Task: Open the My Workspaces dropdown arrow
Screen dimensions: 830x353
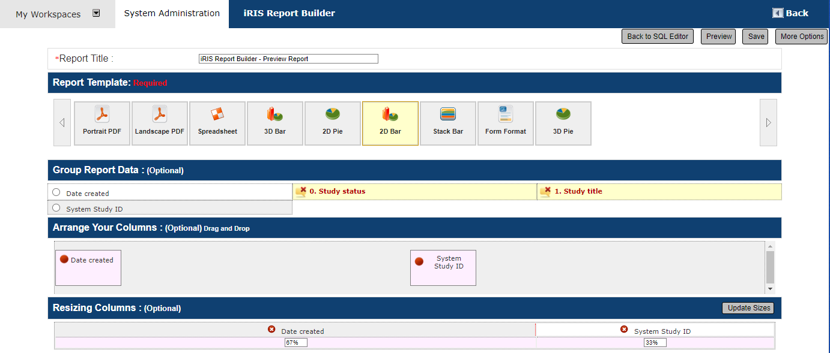Action: (96, 14)
